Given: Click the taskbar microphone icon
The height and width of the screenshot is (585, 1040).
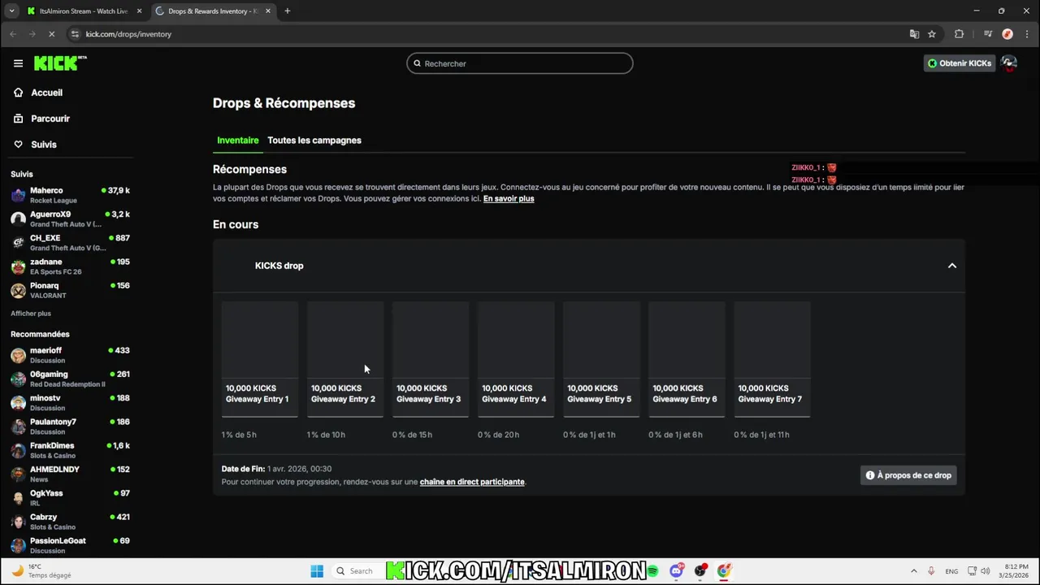Looking at the screenshot, I should (x=931, y=571).
